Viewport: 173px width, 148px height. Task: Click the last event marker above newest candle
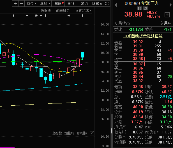click(82, 16)
